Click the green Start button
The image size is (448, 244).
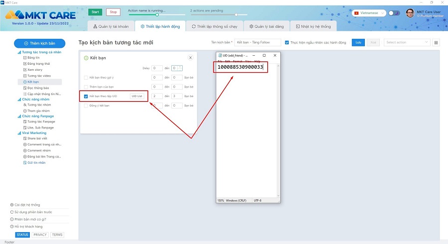[x=95, y=12]
